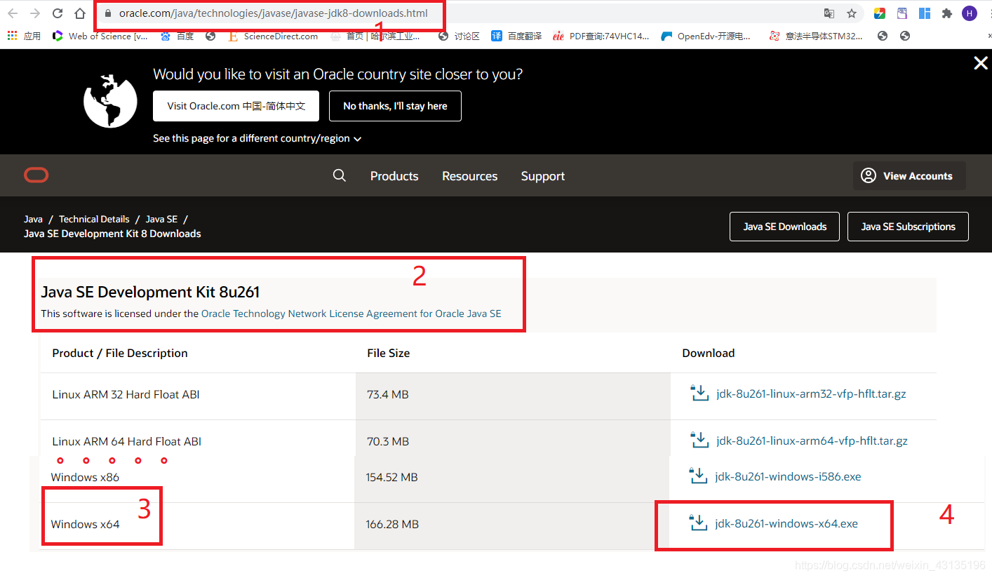Screen dimensions: 992x578
Task: Open the 讨论区 bookmark
Action: 459,36
